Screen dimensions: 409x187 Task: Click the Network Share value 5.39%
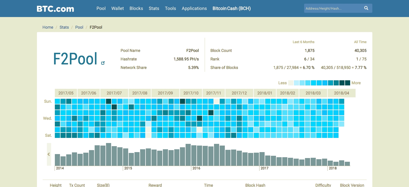(x=194, y=68)
